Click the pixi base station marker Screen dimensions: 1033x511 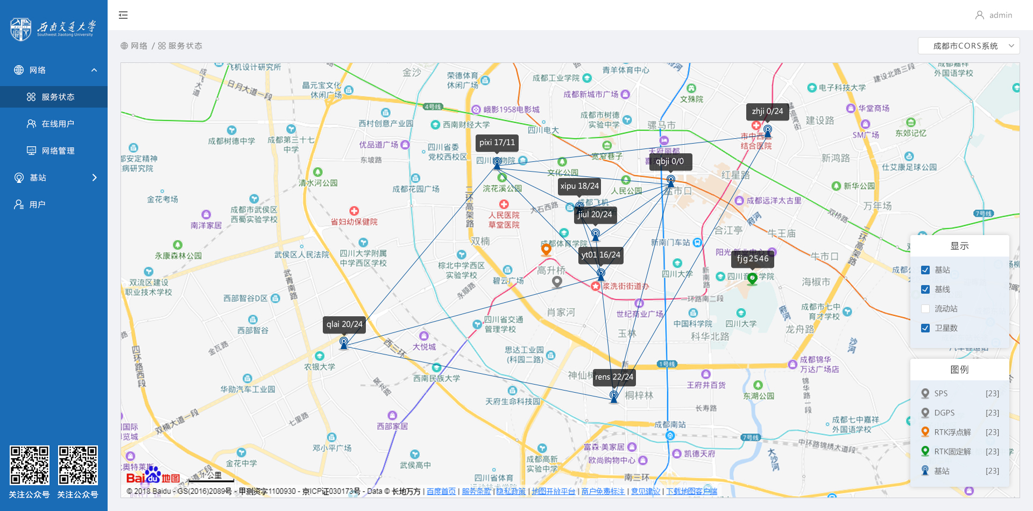coord(497,162)
